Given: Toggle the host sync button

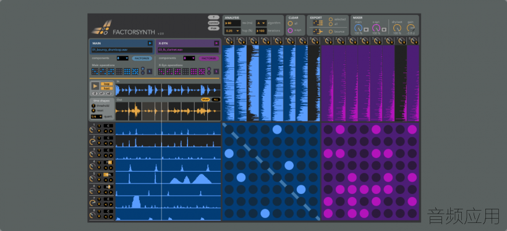Looking at the screenshot, I should click(107, 88).
